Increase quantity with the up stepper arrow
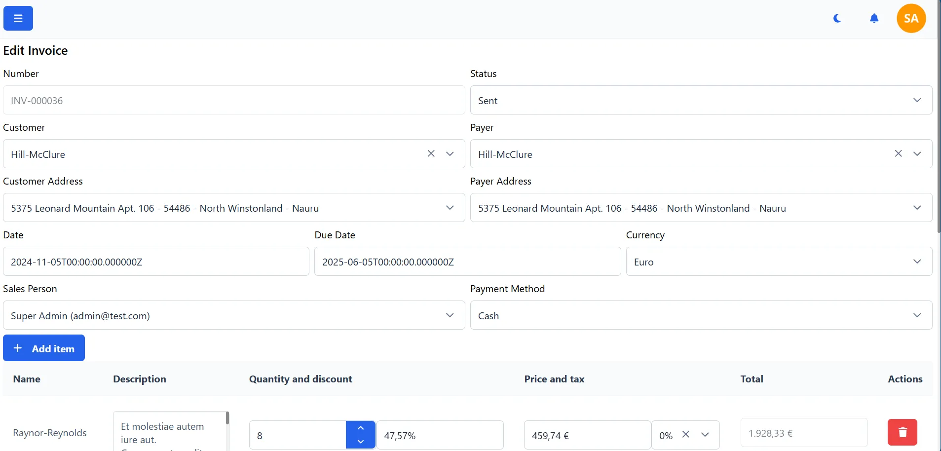This screenshot has width=941, height=451. click(360, 428)
